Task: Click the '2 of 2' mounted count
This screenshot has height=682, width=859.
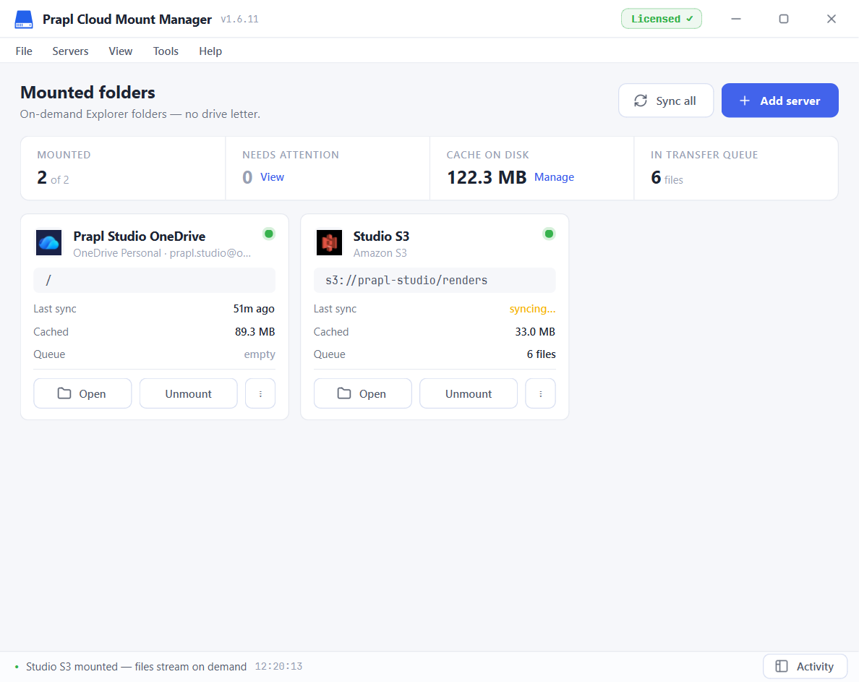Action: tap(53, 177)
